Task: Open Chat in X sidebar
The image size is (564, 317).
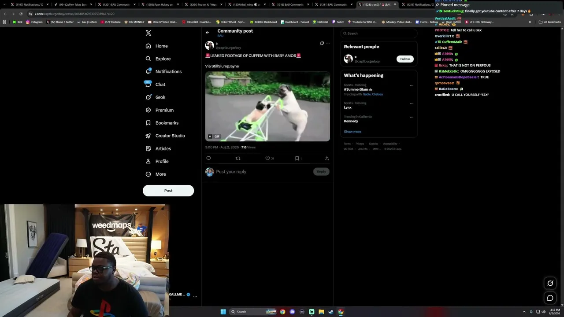Action: tap(155, 84)
